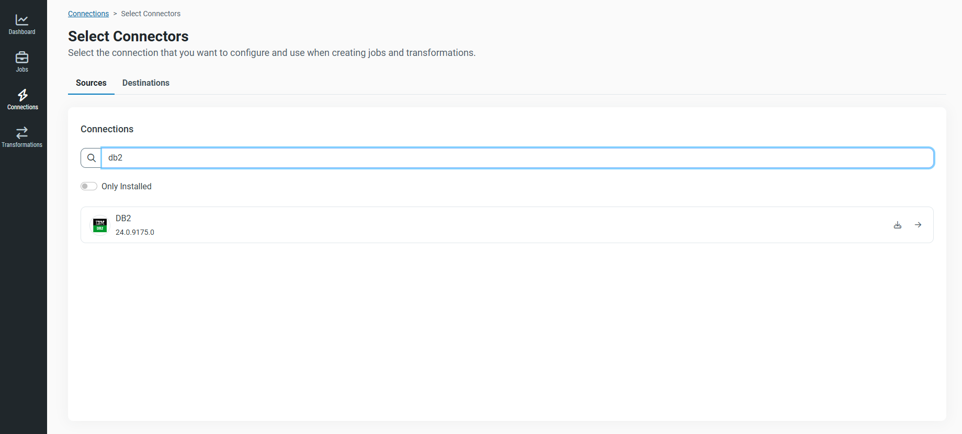Follow the Connections breadcrumb link
The image size is (962, 434).
pos(88,14)
